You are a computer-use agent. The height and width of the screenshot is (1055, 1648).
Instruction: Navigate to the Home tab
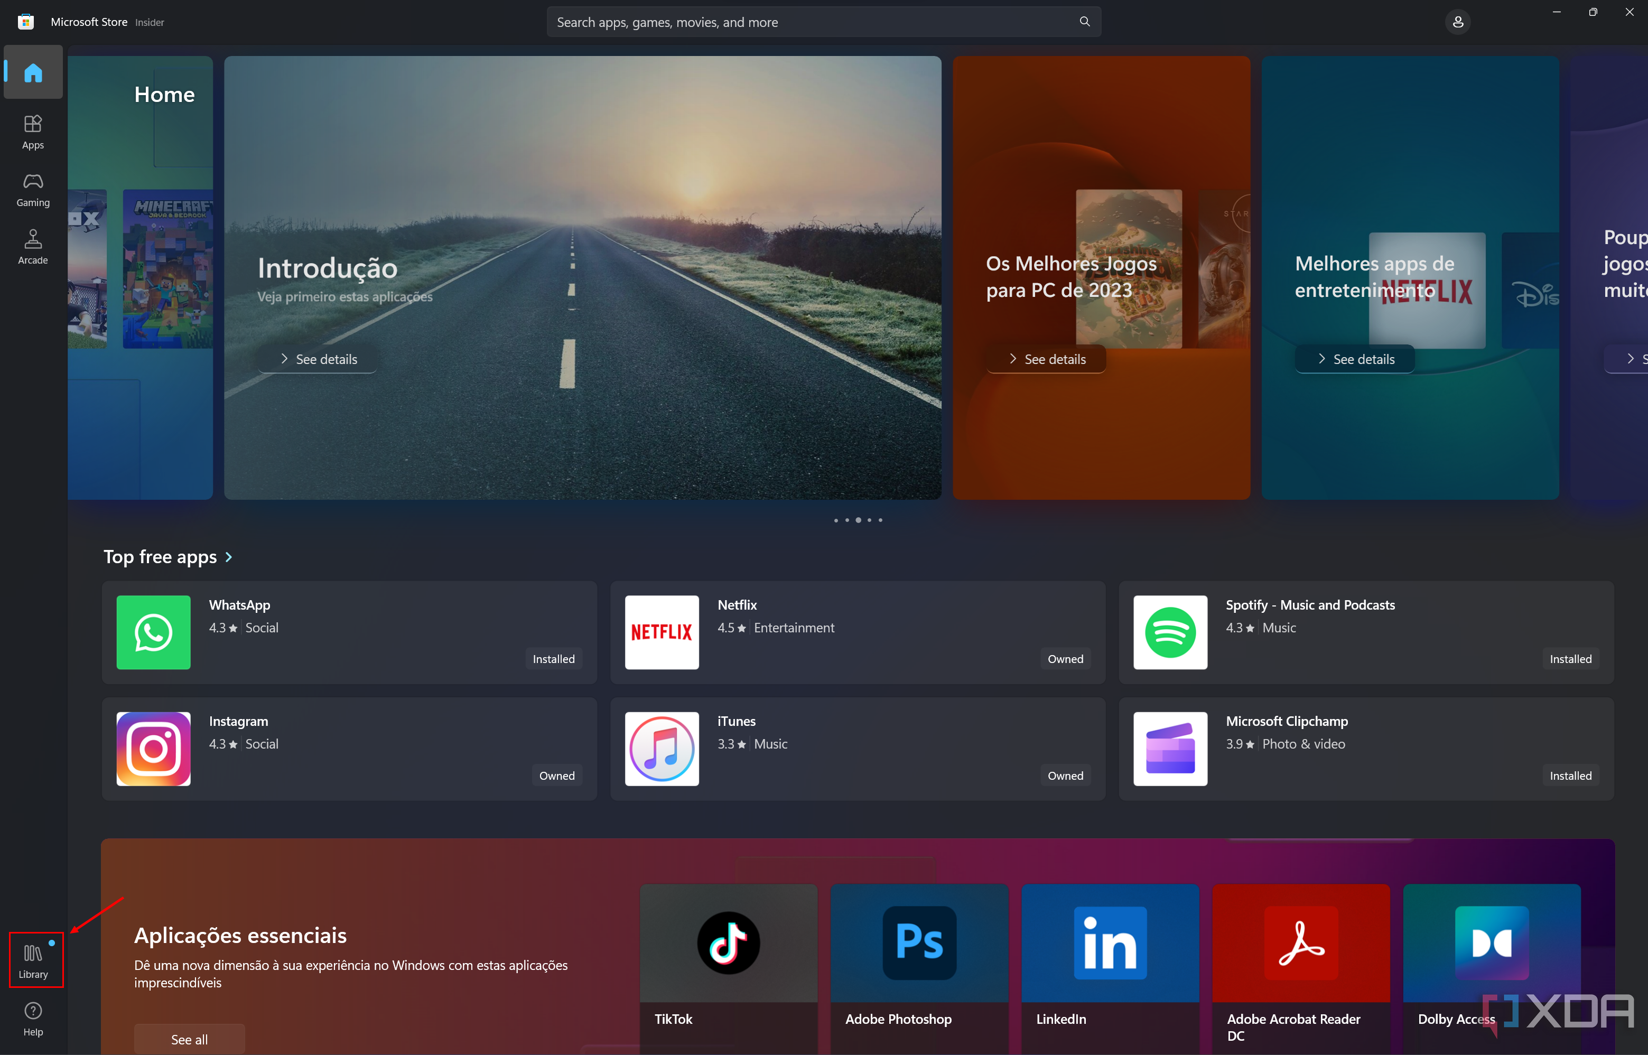[x=32, y=71]
